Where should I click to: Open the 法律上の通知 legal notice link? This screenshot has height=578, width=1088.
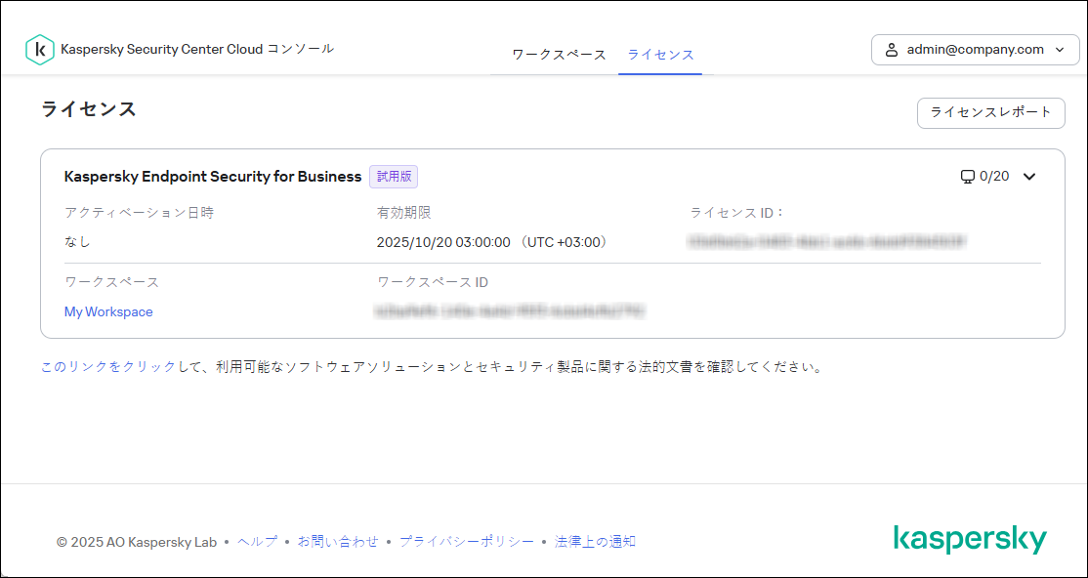(x=594, y=540)
